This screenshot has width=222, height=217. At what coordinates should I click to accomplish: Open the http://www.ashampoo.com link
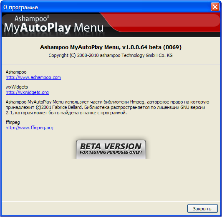click(x=33, y=77)
